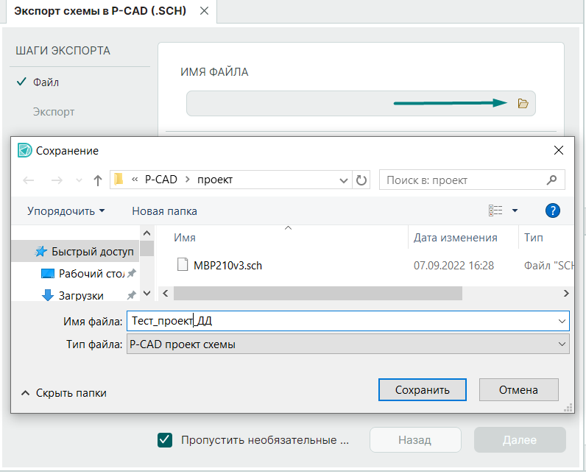Select the MBP210v3.sch file
The height and width of the screenshot is (474, 586).
point(227,266)
